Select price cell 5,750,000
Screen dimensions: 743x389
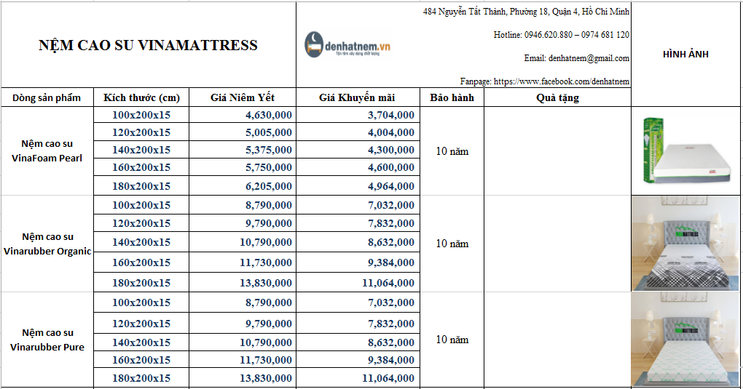point(243,167)
